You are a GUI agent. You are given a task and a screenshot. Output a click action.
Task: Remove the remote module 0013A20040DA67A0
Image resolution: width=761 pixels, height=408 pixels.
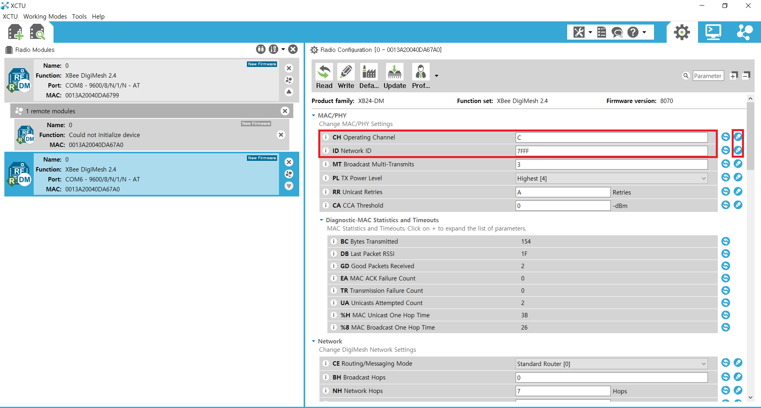point(281,135)
